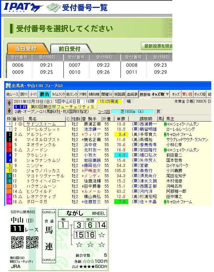Image resolution: width=214 pixels, height=272 pixels.
Task: Open the オッズ投 toolbar button
Action: [x=200, y=94]
